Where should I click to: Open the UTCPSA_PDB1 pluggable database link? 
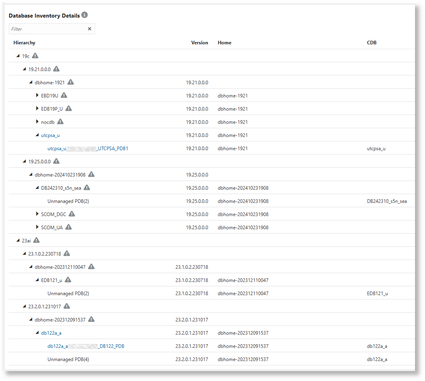pyautogui.click(x=88, y=149)
